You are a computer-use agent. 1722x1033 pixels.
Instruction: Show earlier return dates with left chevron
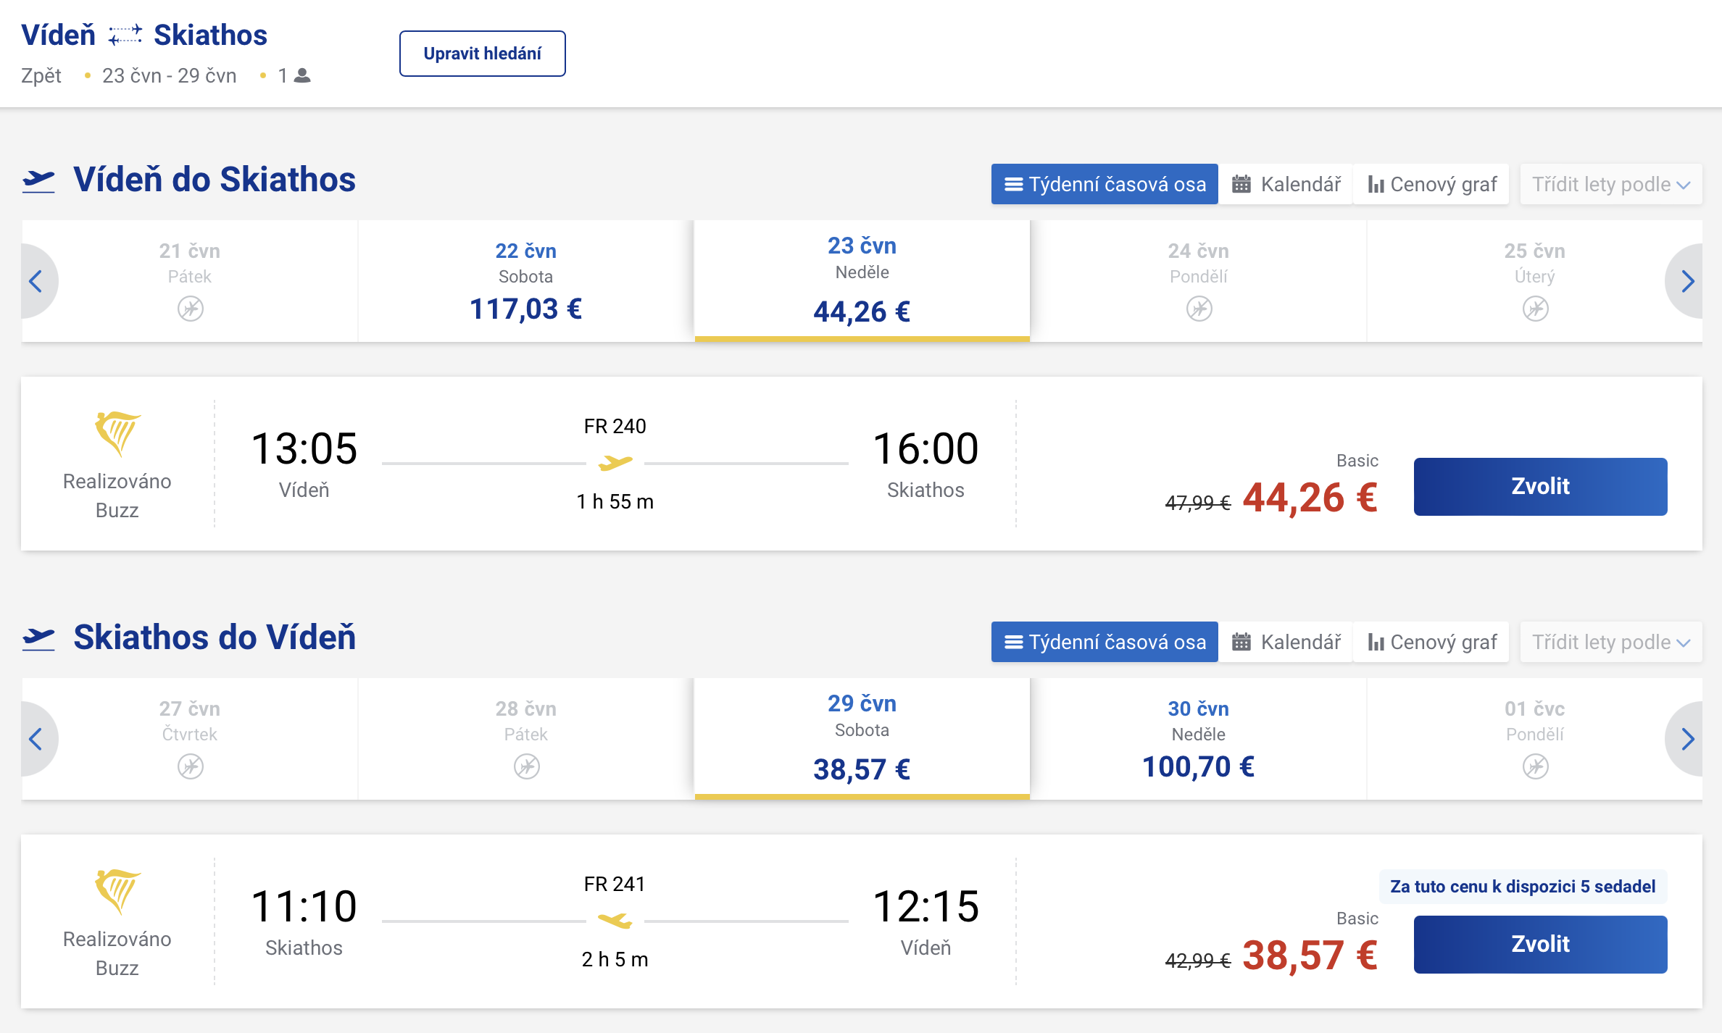pyautogui.click(x=36, y=739)
